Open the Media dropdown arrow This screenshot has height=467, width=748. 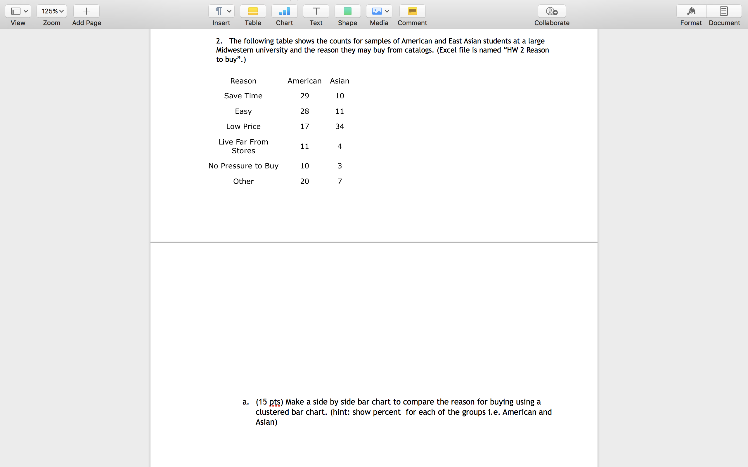387,11
